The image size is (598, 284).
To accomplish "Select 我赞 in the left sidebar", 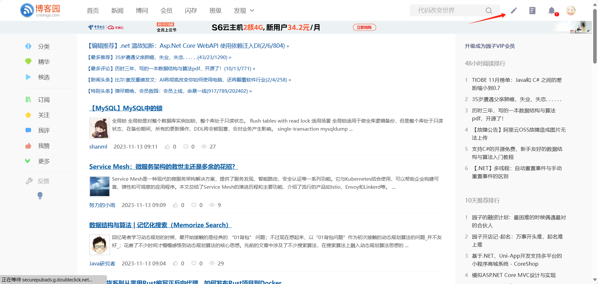I will click(x=38, y=146).
